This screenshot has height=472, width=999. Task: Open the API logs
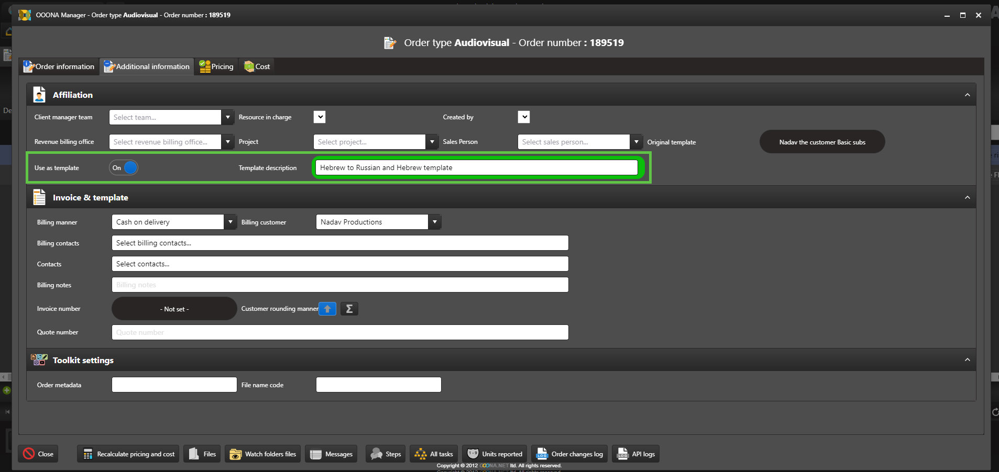(x=635, y=454)
